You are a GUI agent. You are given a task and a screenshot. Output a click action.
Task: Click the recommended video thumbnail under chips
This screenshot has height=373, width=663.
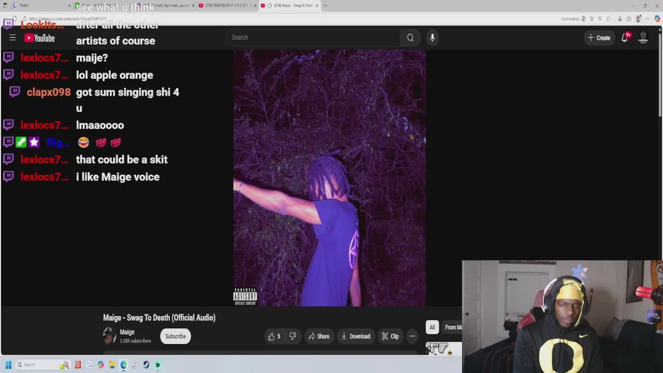click(x=443, y=349)
